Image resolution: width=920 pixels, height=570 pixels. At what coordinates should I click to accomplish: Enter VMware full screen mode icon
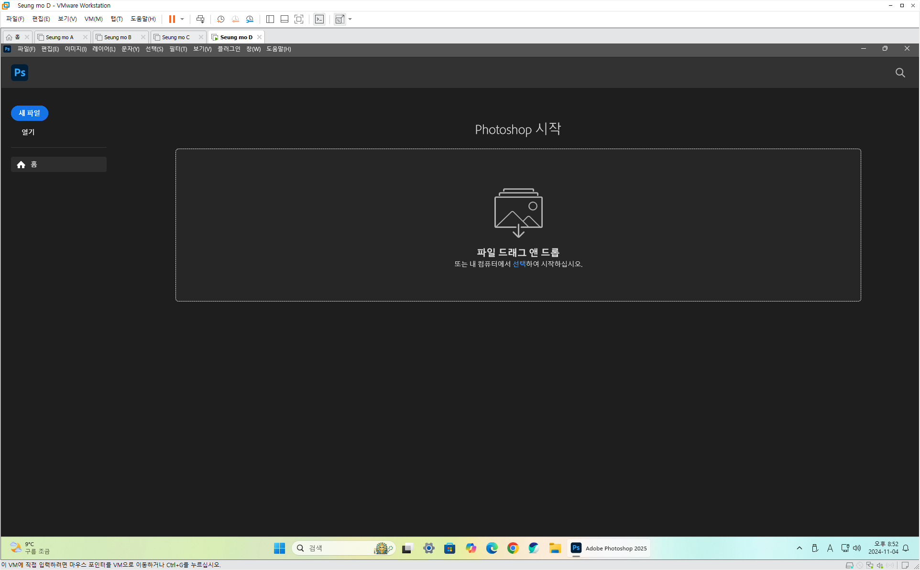coord(299,19)
